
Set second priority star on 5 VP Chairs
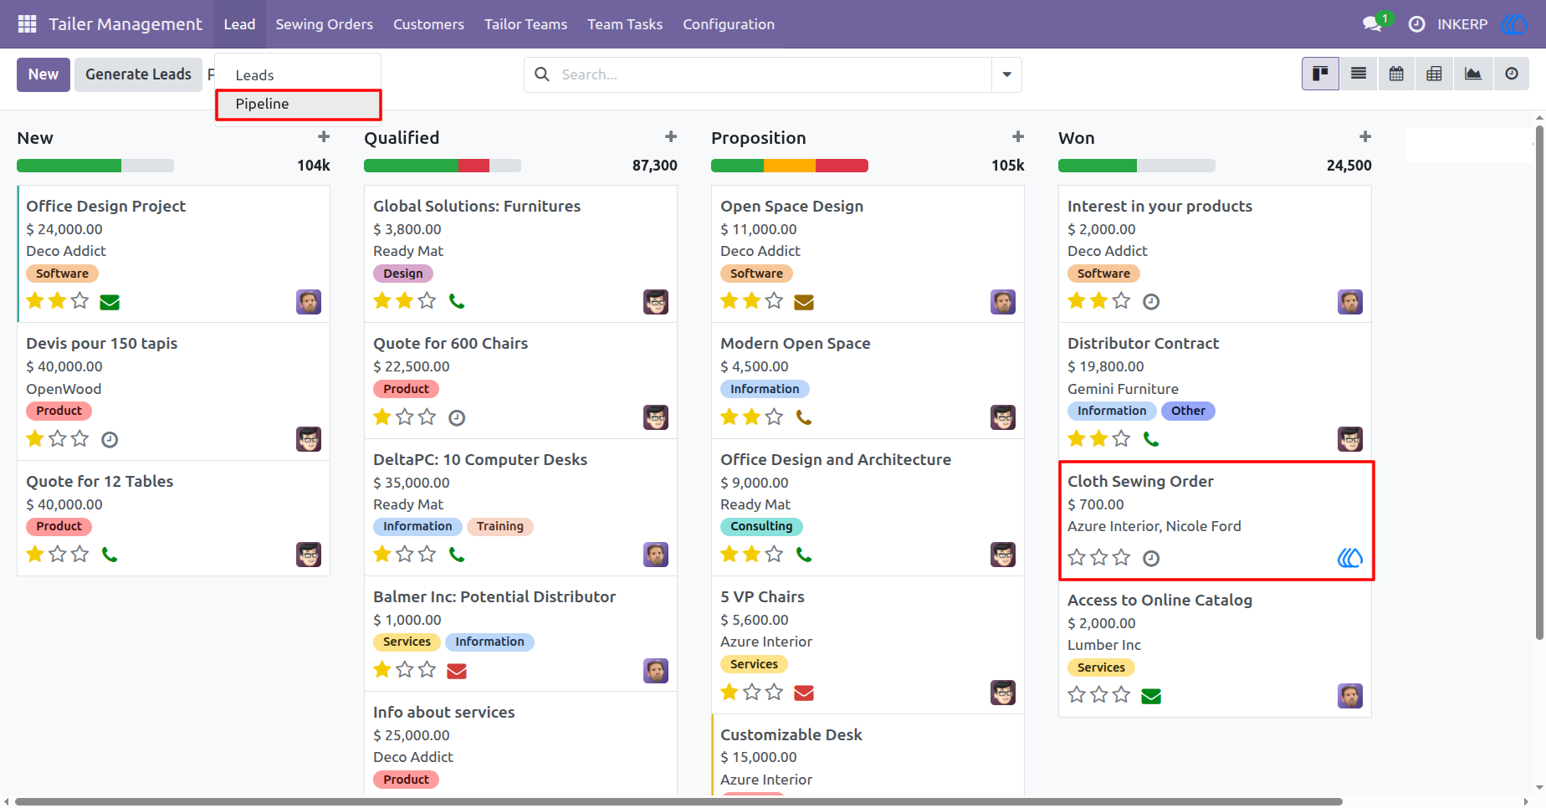click(x=751, y=692)
